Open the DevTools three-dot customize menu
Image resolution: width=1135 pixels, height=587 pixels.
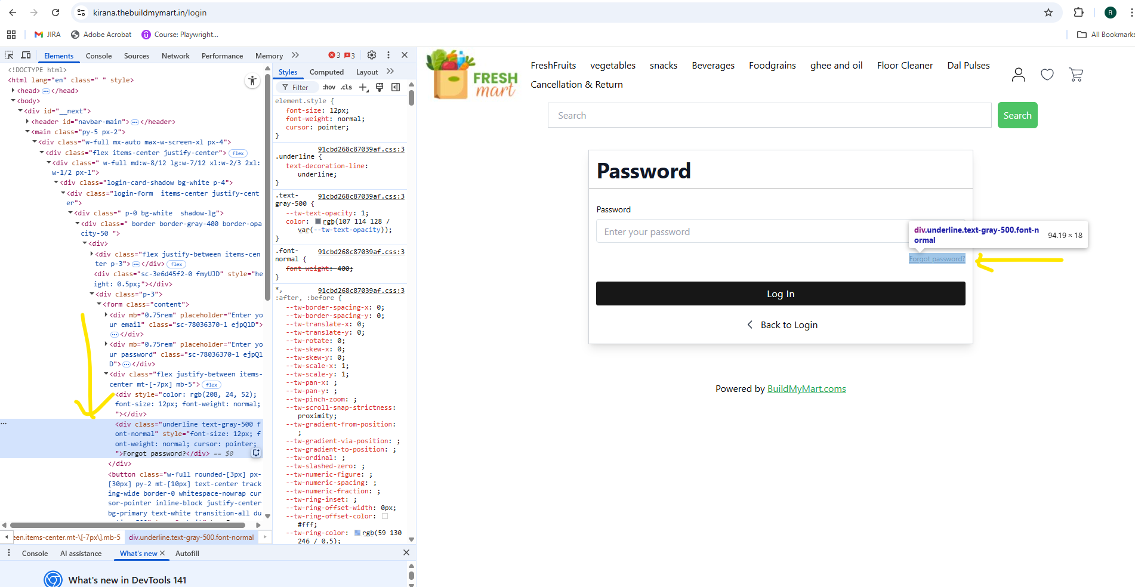[x=388, y=55]
